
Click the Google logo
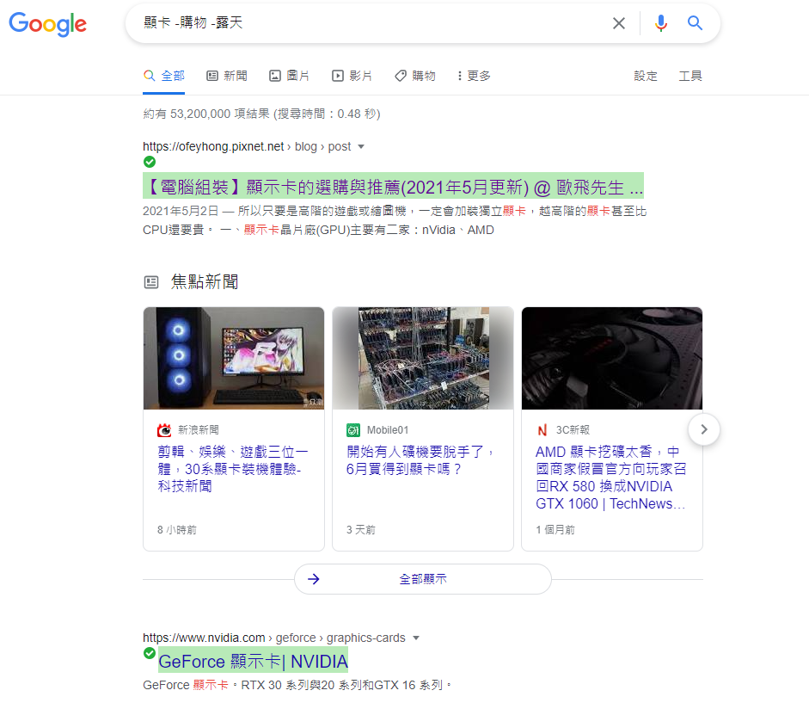(47, 24)
